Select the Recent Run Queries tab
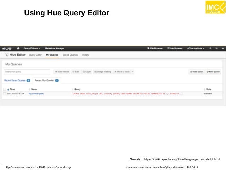The height and width of the screenshot is (170, 226). click(x=47, y=81)
